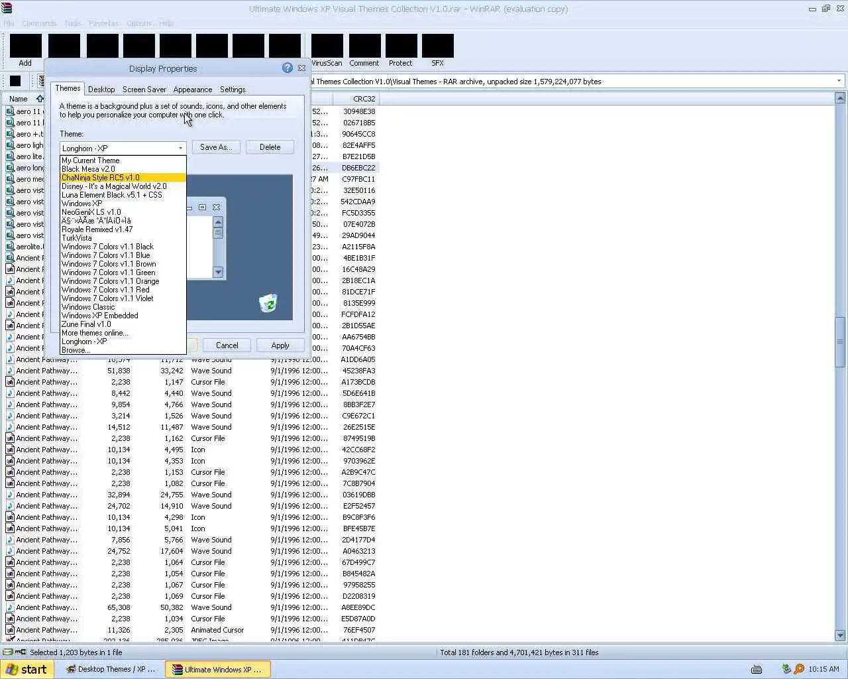The width and height of the screenshot is (848, 679).
Task: Click the up-one-level icon left of address bar
Action: [15, 81]
